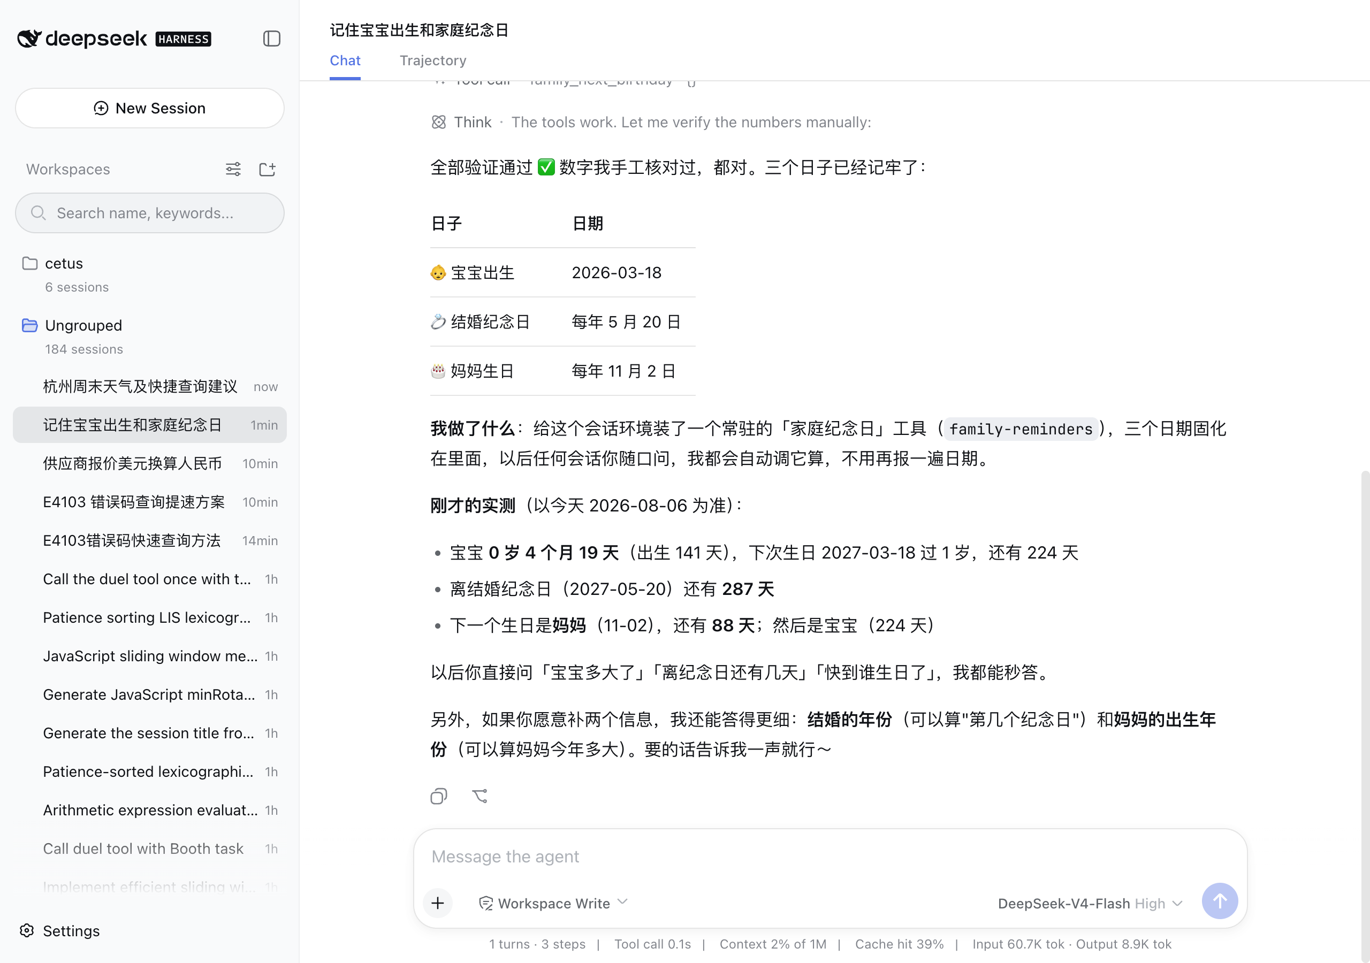This screenshot has width=1370, height=963.
Task: Open session Generate the session title fro...
Action: 150,733
